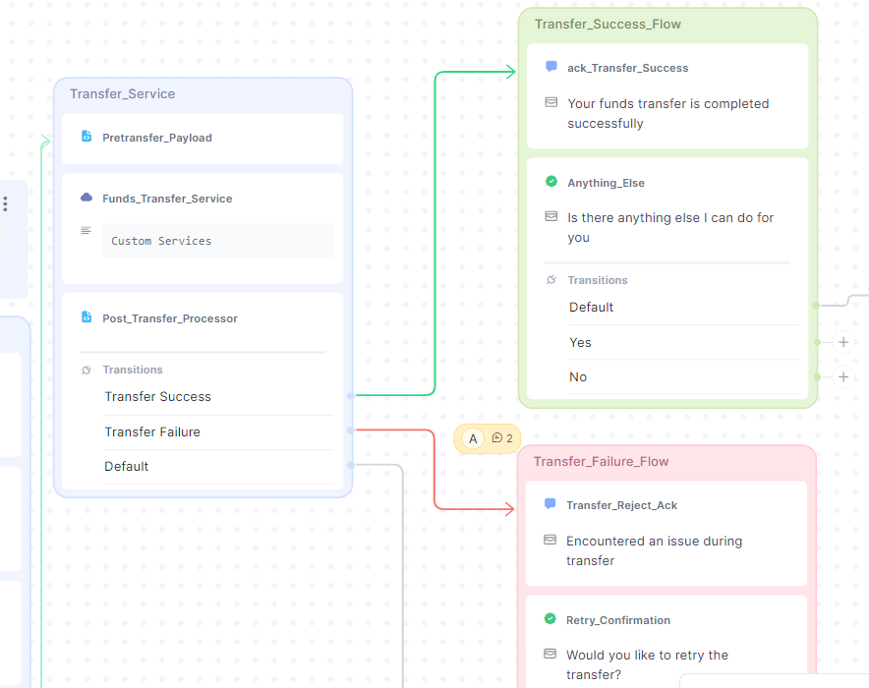The width and height of the screenshot is (869, 688).
Task: Click the Post_Transfer_Processor script icon
Action: (x=87, y=318)
